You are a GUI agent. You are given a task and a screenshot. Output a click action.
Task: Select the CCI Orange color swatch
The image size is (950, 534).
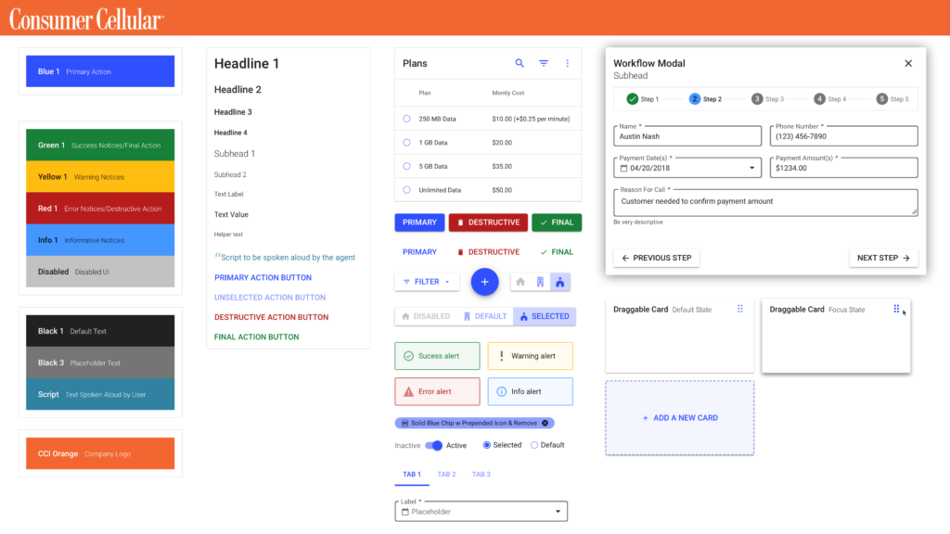[x=100, y=453]
